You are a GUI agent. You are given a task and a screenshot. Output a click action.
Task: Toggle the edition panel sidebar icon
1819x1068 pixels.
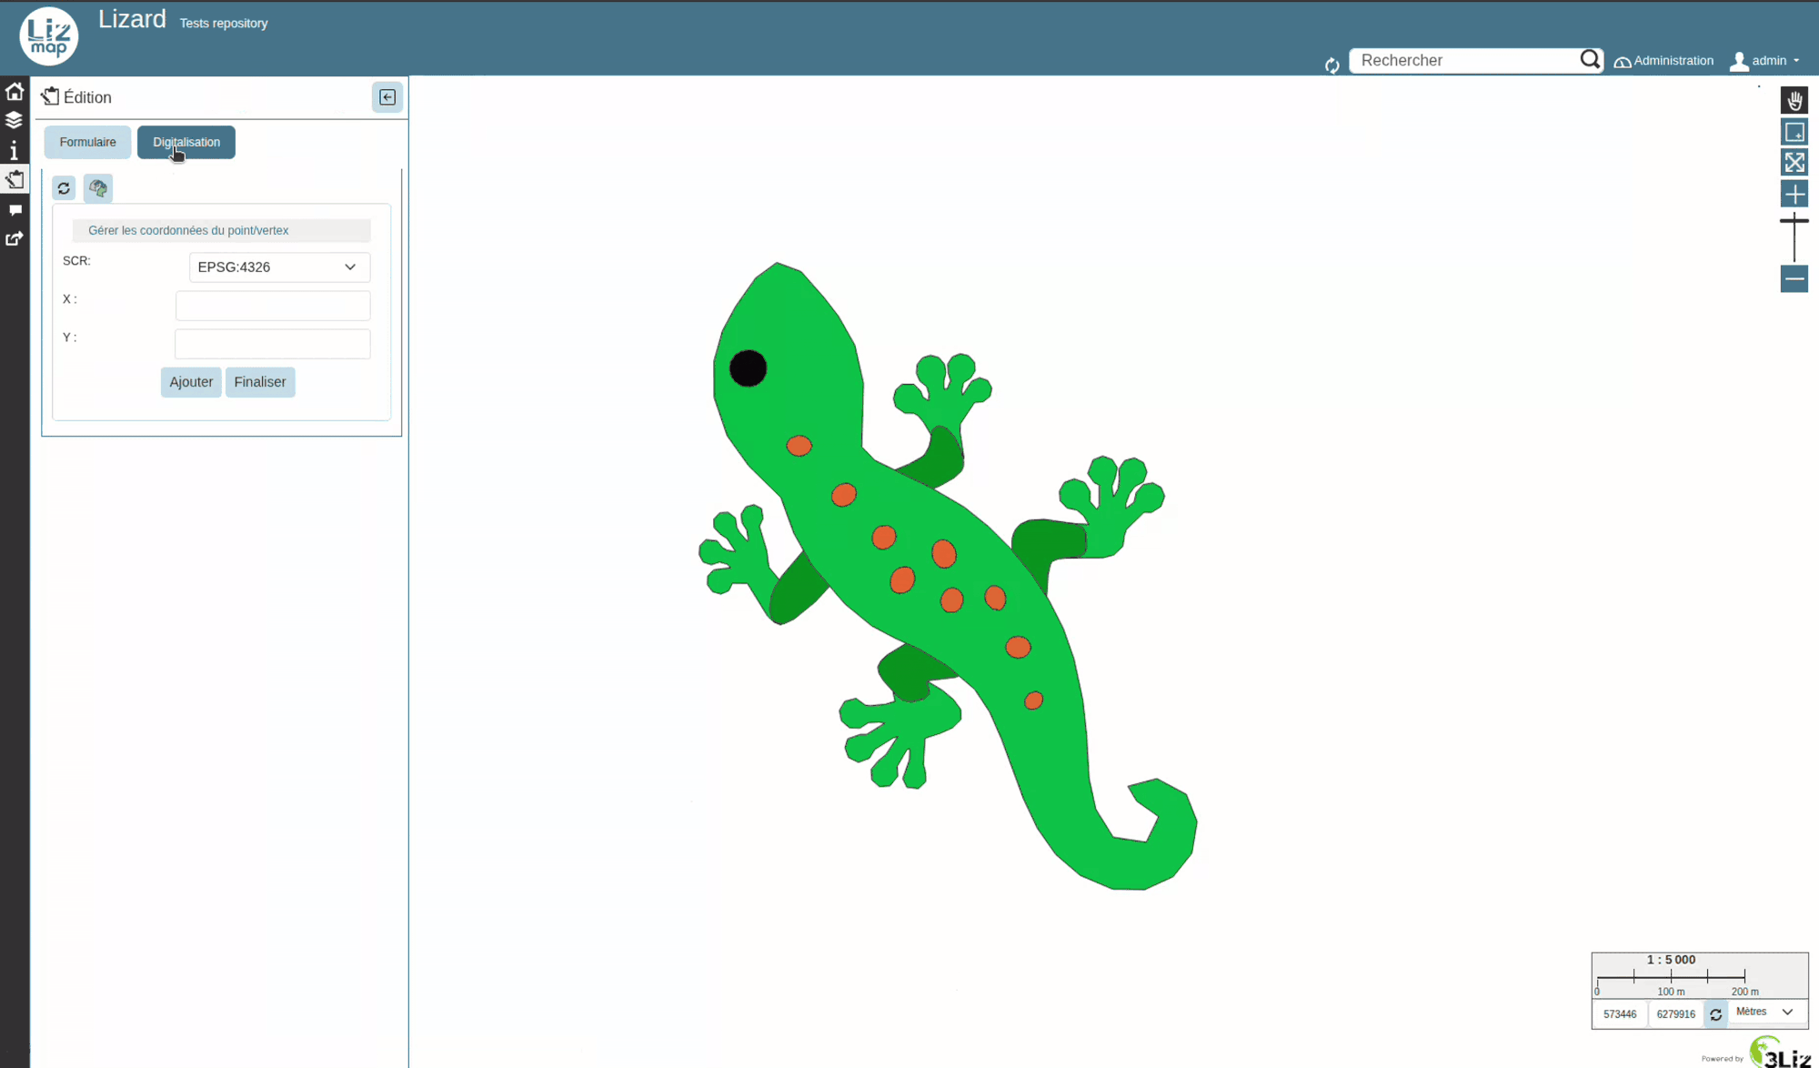point(15,179)
